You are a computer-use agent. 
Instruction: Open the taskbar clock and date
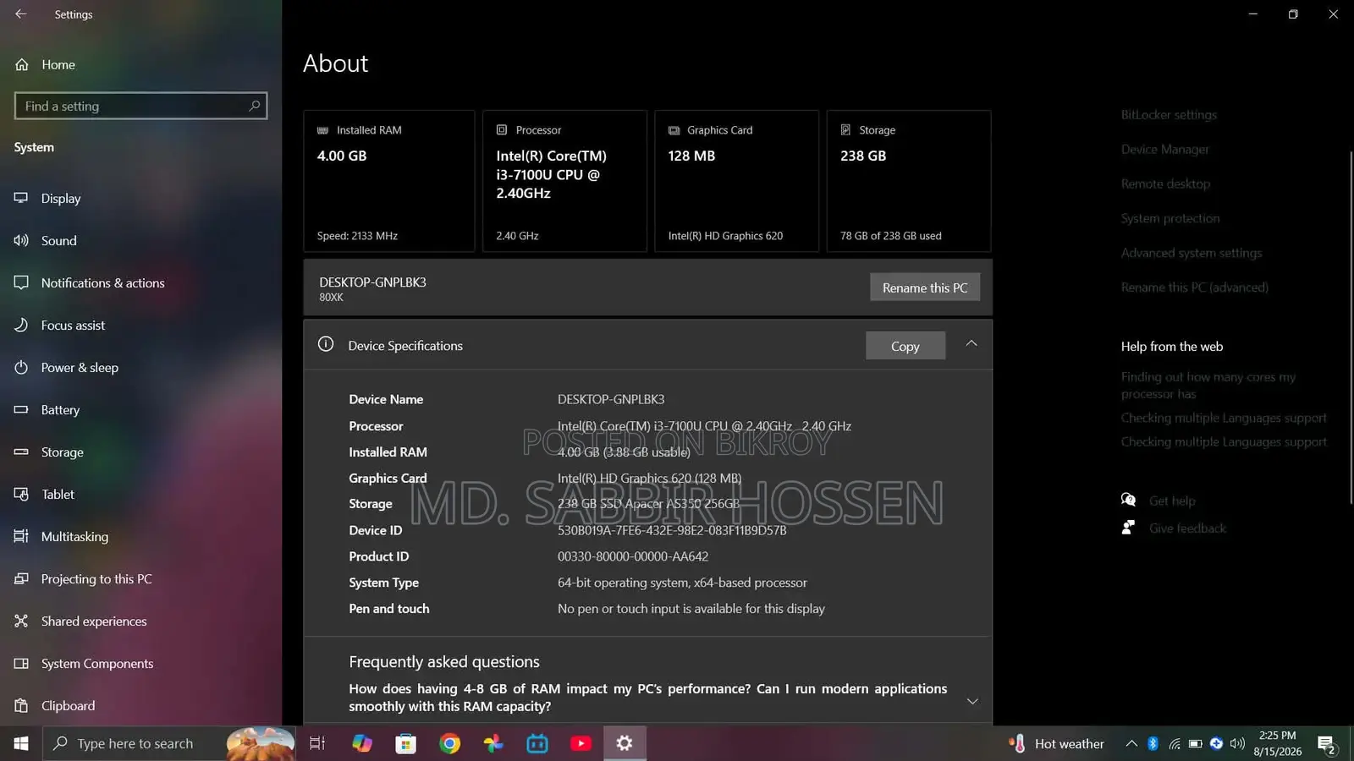coord(1277,743)
